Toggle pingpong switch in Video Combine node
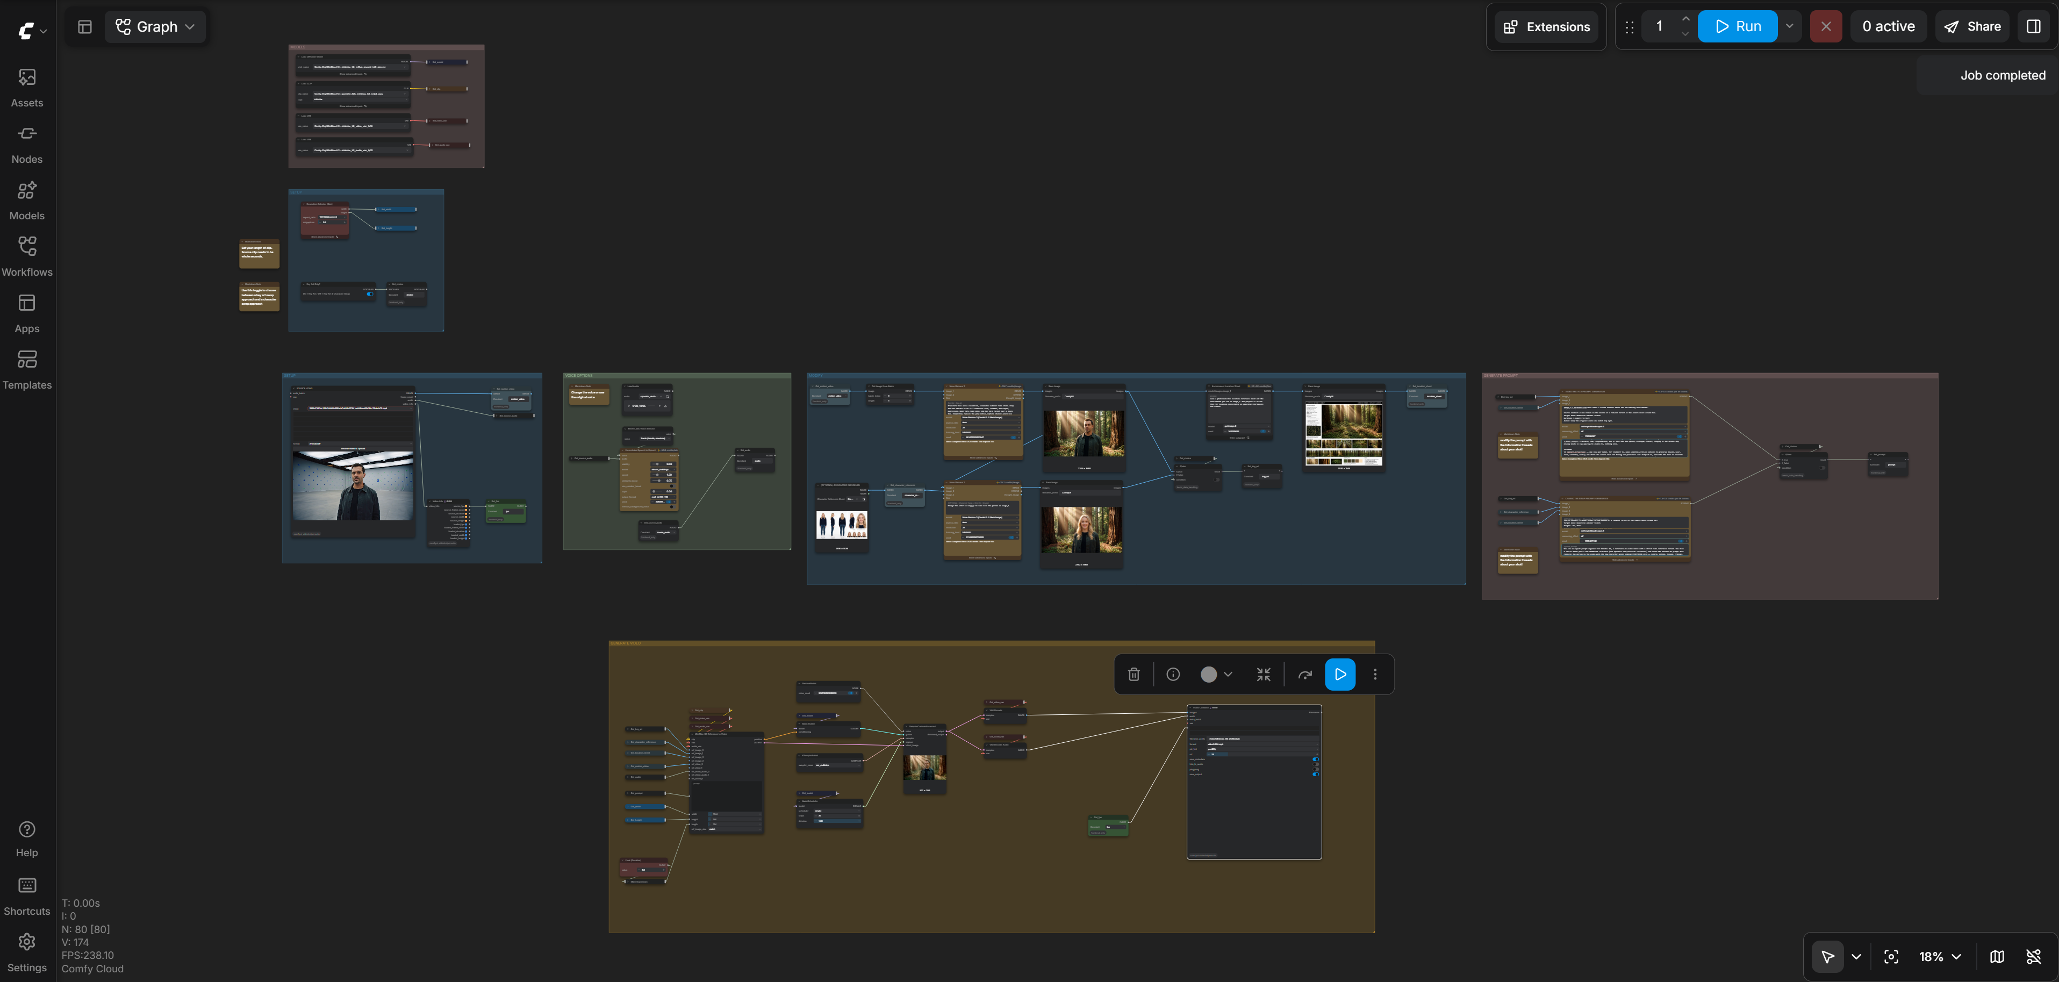 [1316, 769]
